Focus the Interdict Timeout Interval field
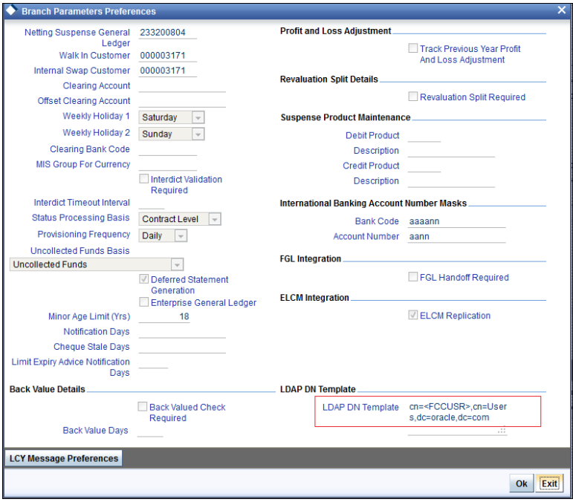The height and width of the screenshot is (502, 573). click(x=152, y=203)
